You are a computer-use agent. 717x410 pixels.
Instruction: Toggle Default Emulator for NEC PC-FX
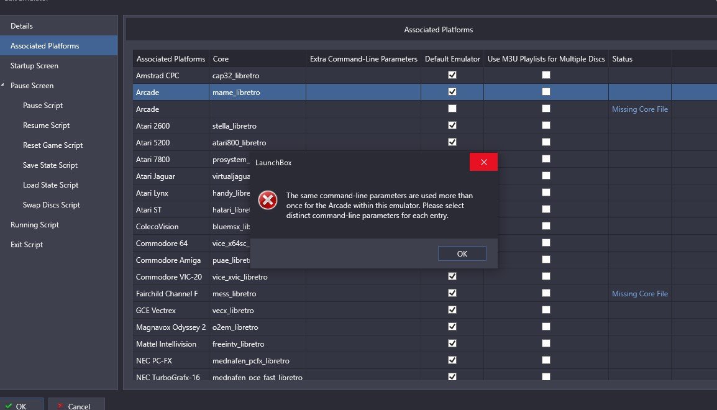[452, 360]
